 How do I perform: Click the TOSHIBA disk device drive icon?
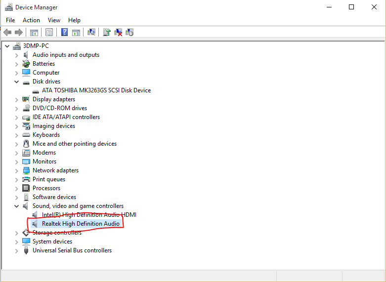[x=36, y=91]
